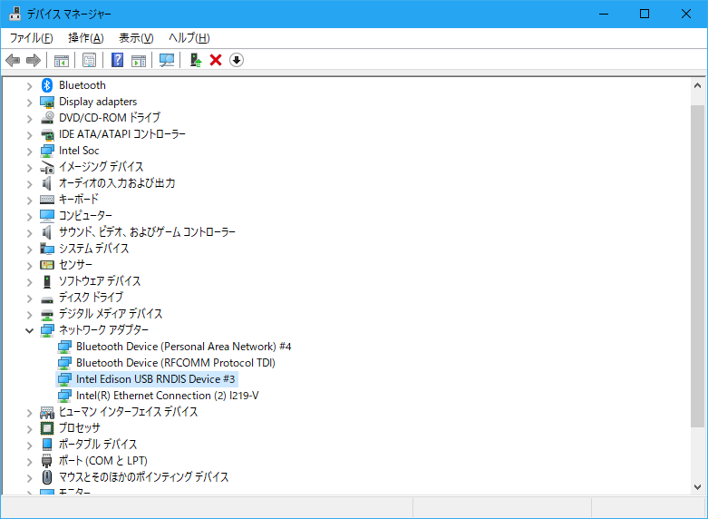Expand the ポート (COM と LPT) node

29,461
